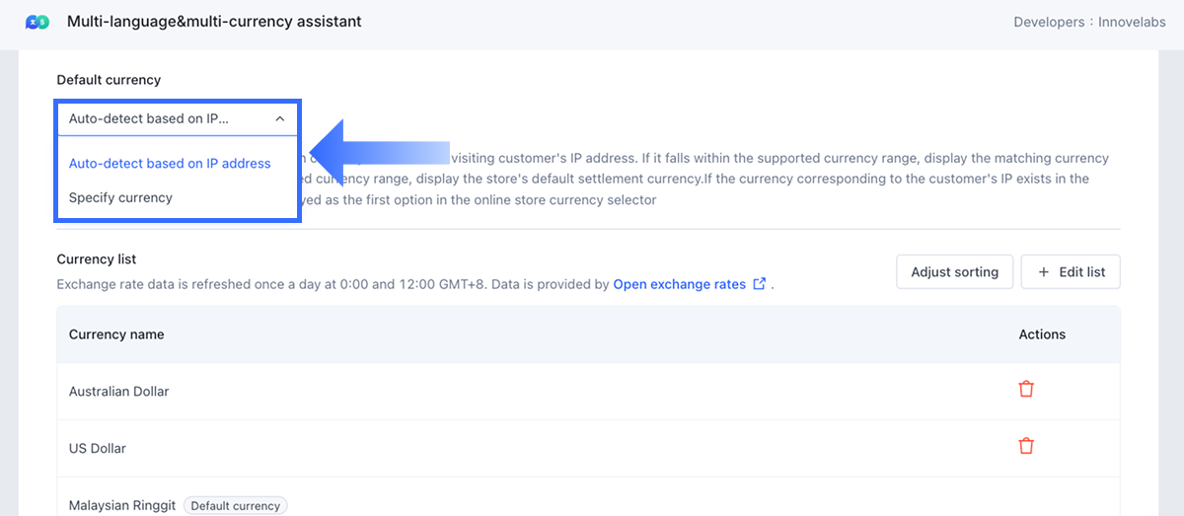This screenshot has height=516, width=1184.
Task: Open the Open exchange rates link
Action: click(x=679, y=284)
